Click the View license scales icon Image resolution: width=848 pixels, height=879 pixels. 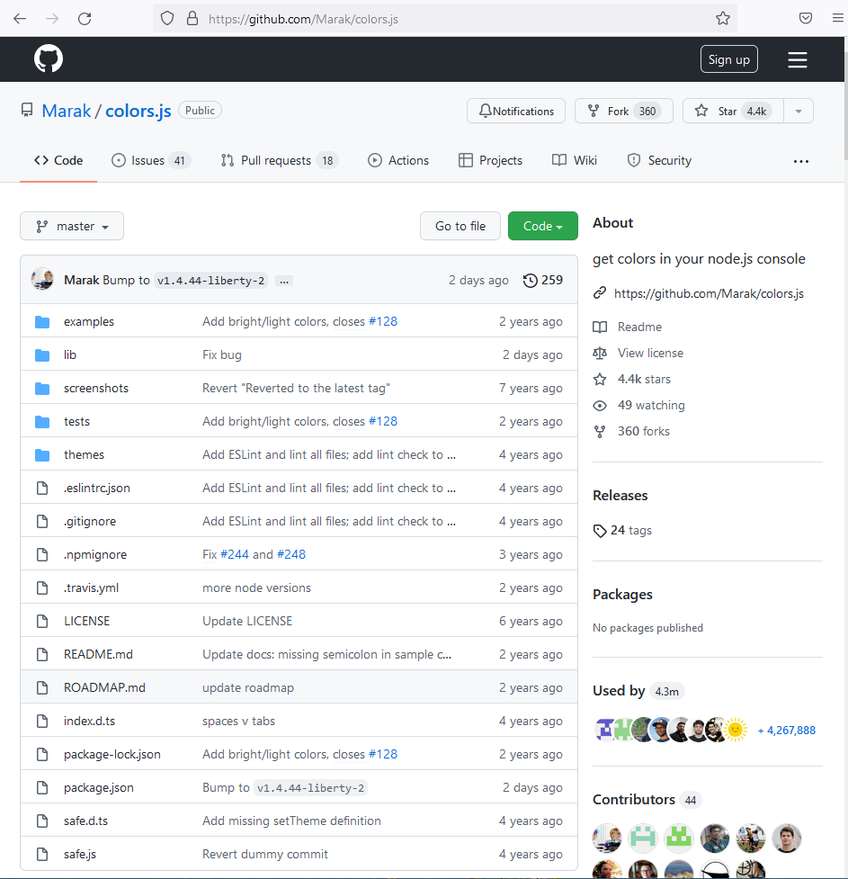(599, 352)
